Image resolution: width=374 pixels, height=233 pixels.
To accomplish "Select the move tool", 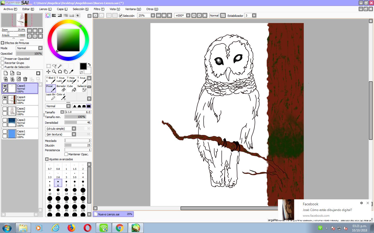I will (49, 72).
